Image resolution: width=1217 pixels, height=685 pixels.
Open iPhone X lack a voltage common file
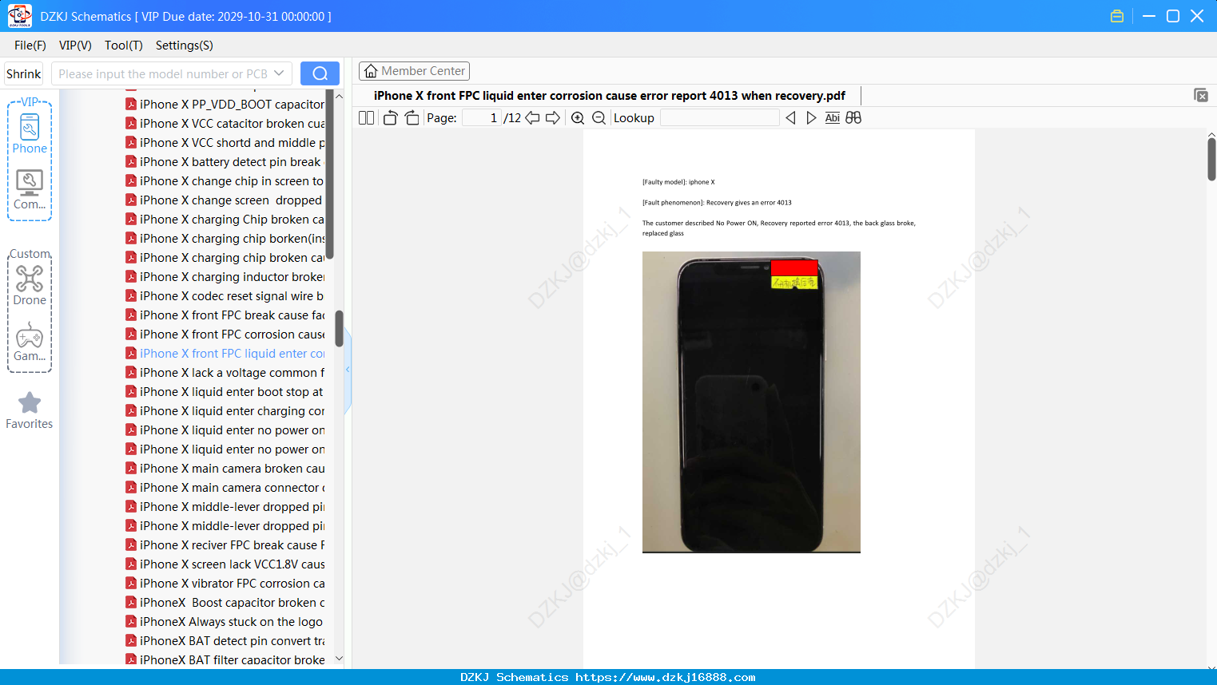(x=225, y=373)
